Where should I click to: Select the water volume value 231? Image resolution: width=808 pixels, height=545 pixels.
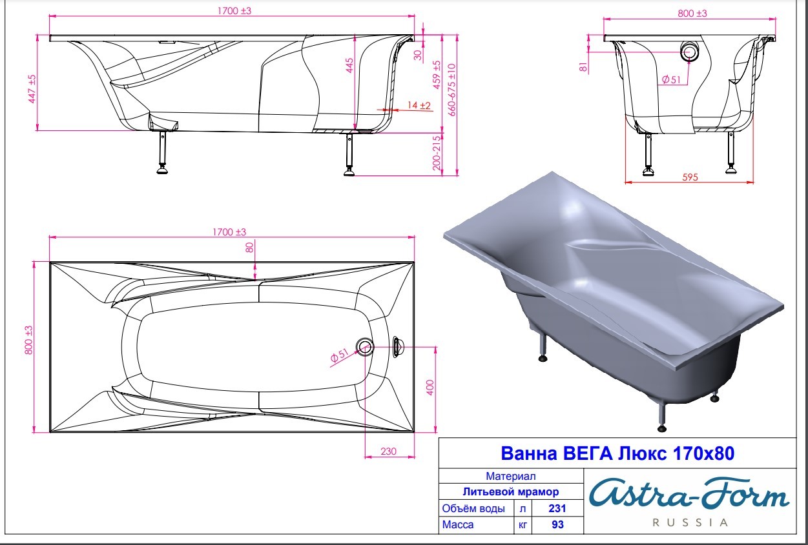557,508
